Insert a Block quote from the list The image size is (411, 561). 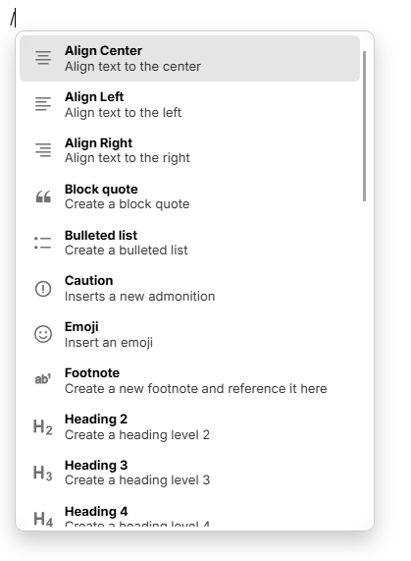click(189, 196)
